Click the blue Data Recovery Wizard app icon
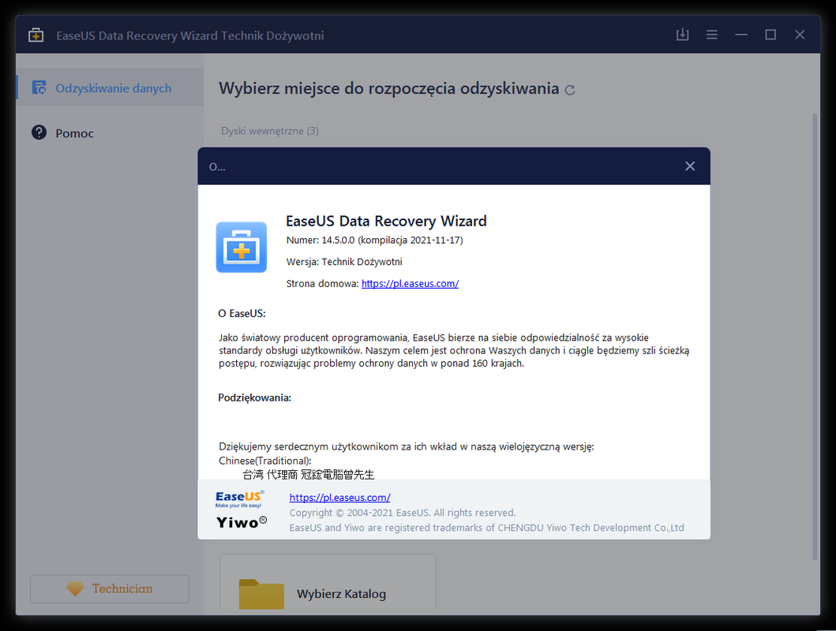 (242, 247)
